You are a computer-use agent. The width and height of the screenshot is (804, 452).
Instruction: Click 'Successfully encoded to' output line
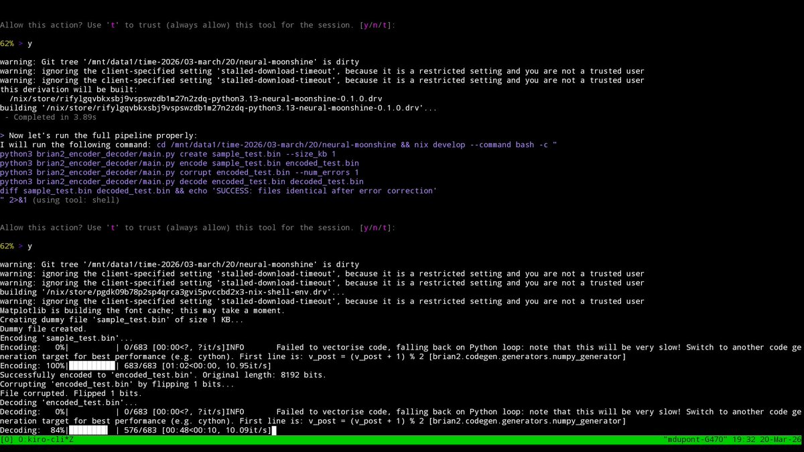163,375
